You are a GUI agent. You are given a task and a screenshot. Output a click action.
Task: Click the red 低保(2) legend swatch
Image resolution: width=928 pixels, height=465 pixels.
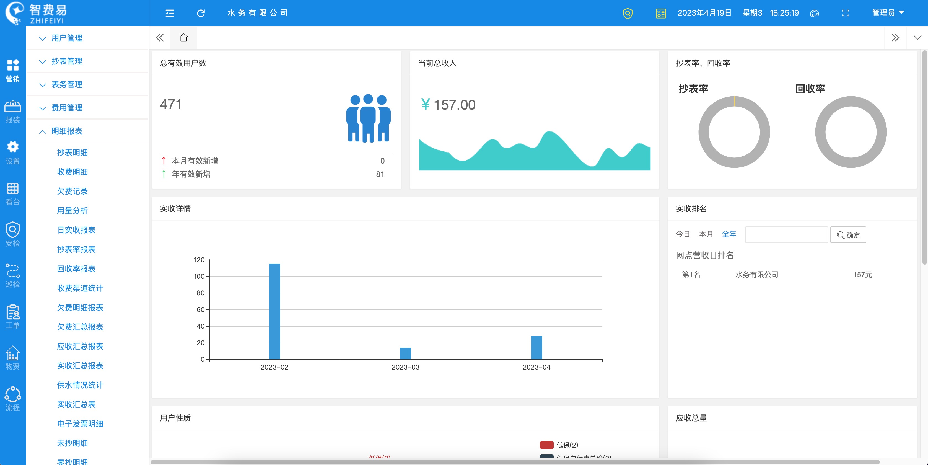546,445
